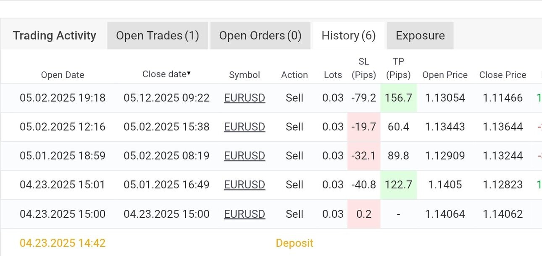Select the Open Orders (0) tab

pyautogui.click(x=260, y=36)
